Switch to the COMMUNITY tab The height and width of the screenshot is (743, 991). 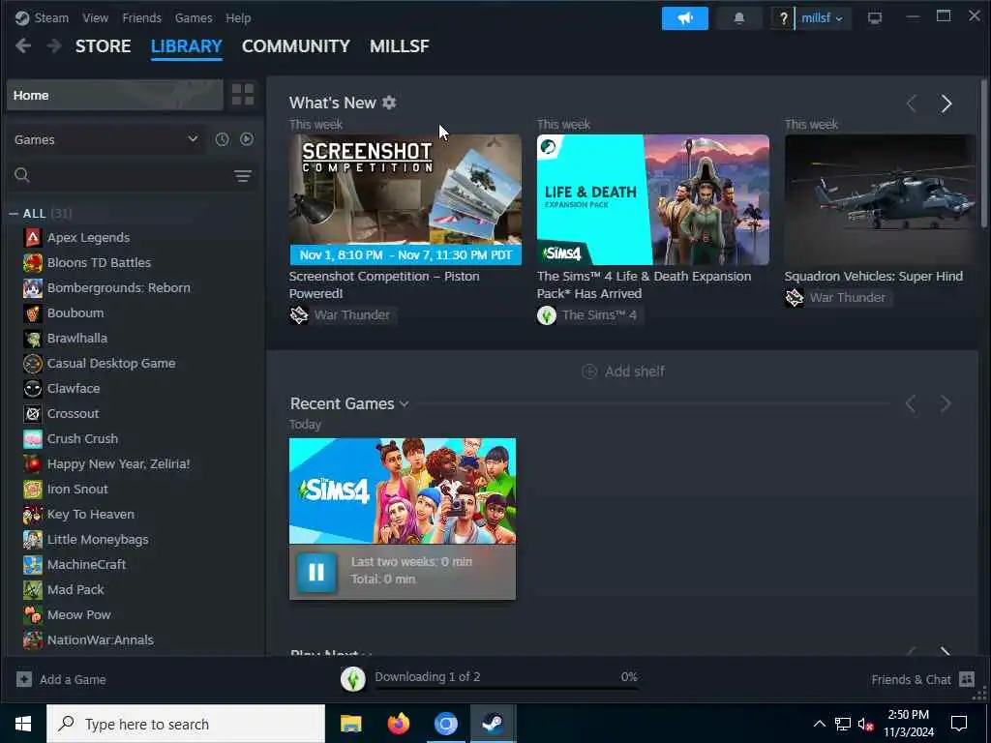click(296, 46)
